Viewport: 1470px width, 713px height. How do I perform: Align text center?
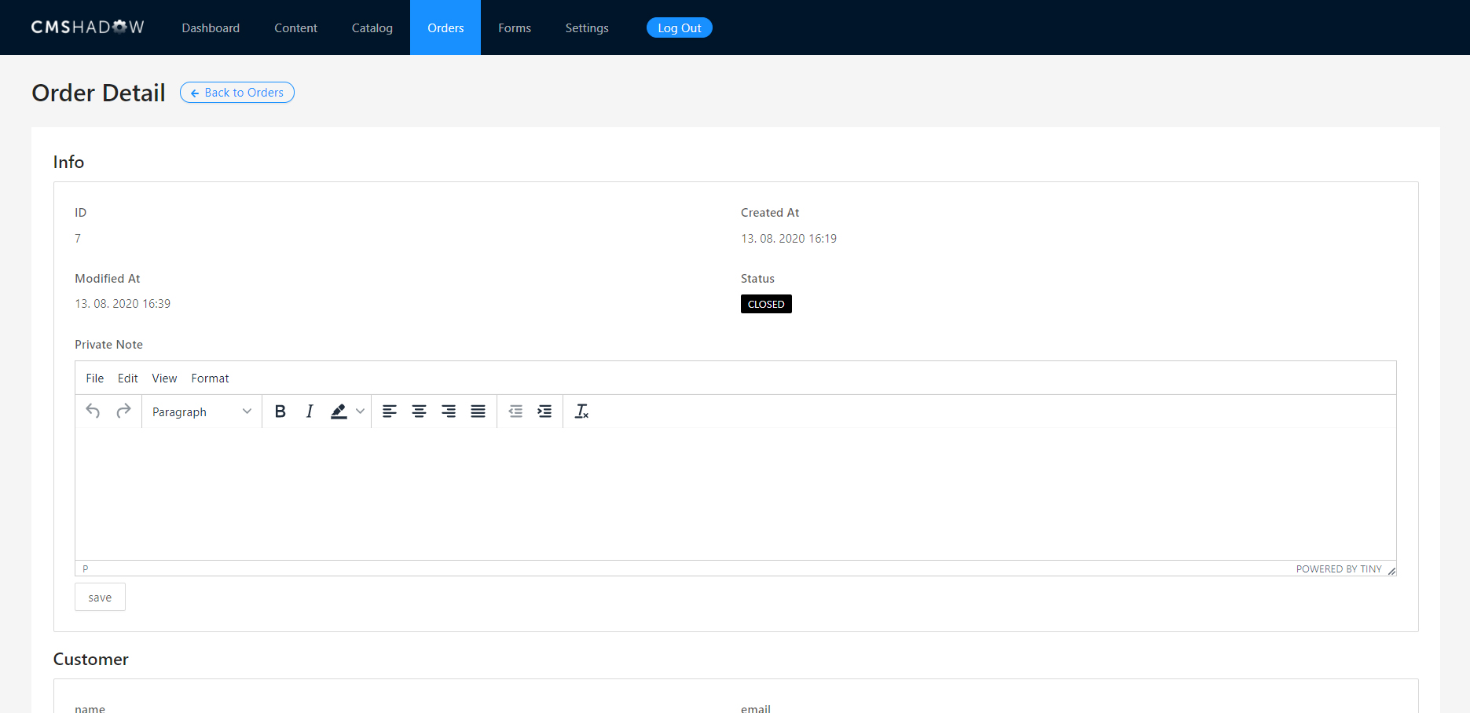pos(420,411)
